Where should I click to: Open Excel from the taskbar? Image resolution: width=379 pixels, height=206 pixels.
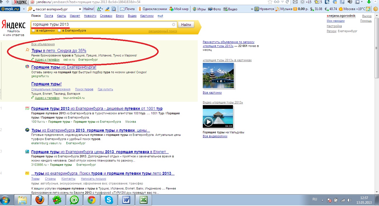pyautogui.click(x=144, y=200)
